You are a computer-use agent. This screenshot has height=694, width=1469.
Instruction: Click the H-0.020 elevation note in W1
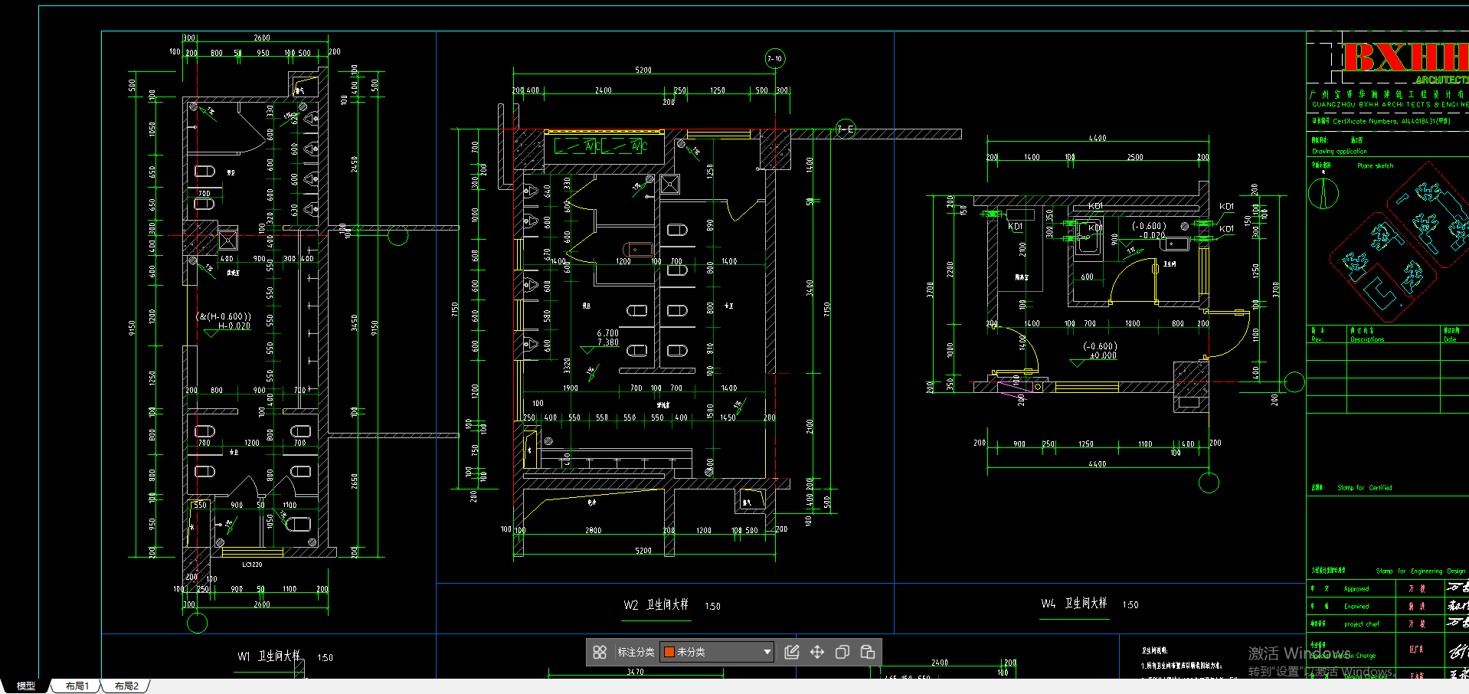point(234,326)
